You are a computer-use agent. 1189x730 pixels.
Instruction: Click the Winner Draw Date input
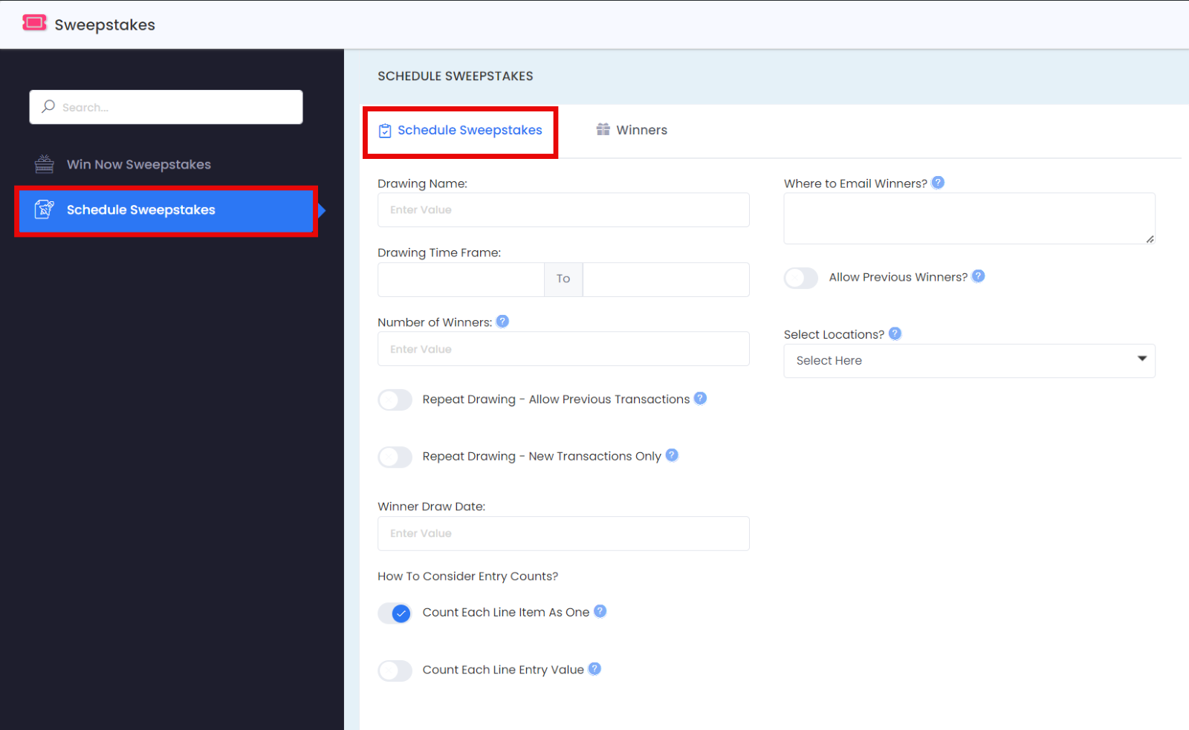[x=563, y=533]
